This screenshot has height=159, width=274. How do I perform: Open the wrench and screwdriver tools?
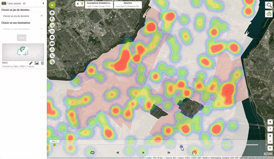(x=52, y=56)
